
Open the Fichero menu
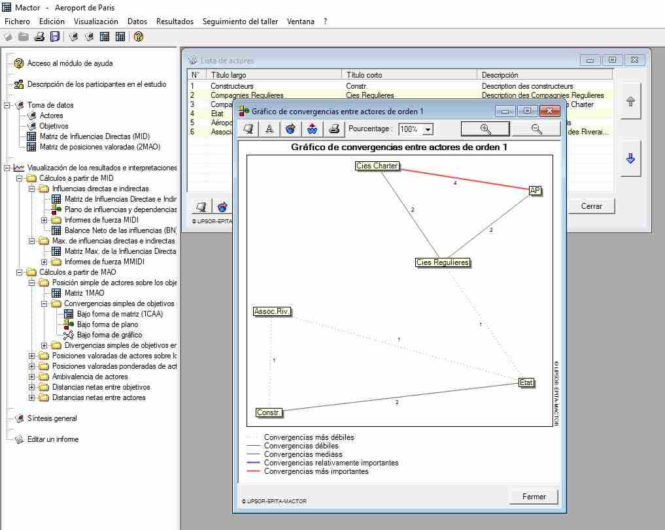pos(18,21)
